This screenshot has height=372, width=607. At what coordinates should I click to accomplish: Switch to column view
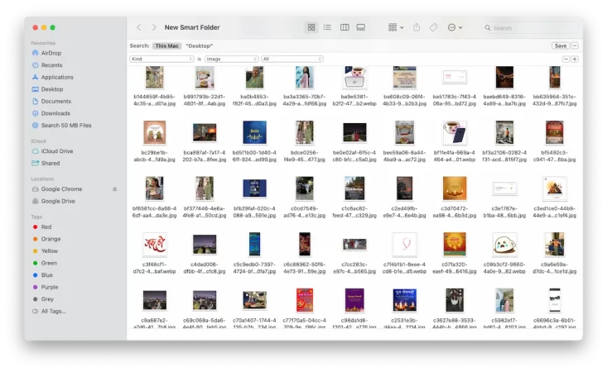[x=344, y=27]
